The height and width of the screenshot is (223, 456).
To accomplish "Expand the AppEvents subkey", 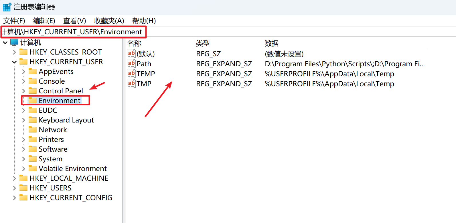I will 23,72.
